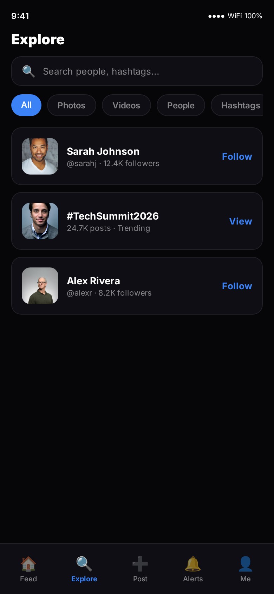The image size is (274, 594).
Task: Show only People results
Action: click(181, 105)
